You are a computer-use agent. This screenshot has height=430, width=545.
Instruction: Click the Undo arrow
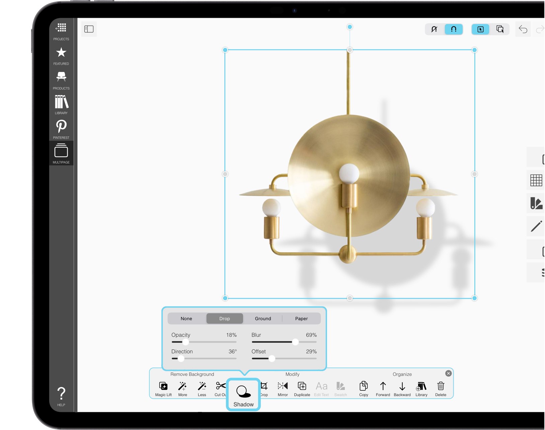click(x=523, y=29)
